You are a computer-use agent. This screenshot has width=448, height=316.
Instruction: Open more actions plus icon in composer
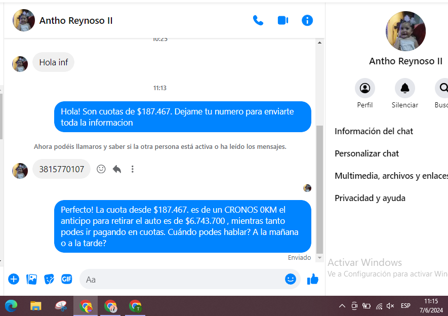14,279
